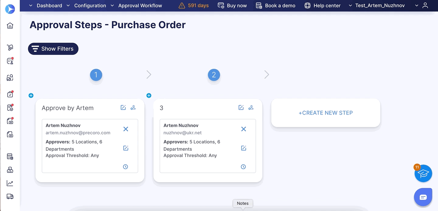Expand the Dashboard dropdown in the top bar
This screenshot has width=438, height=211.
tap(49, 5)
